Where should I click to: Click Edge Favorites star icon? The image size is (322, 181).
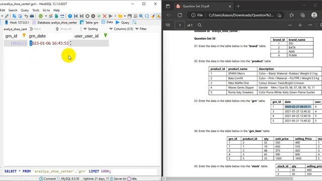click(x=292, y=15)
